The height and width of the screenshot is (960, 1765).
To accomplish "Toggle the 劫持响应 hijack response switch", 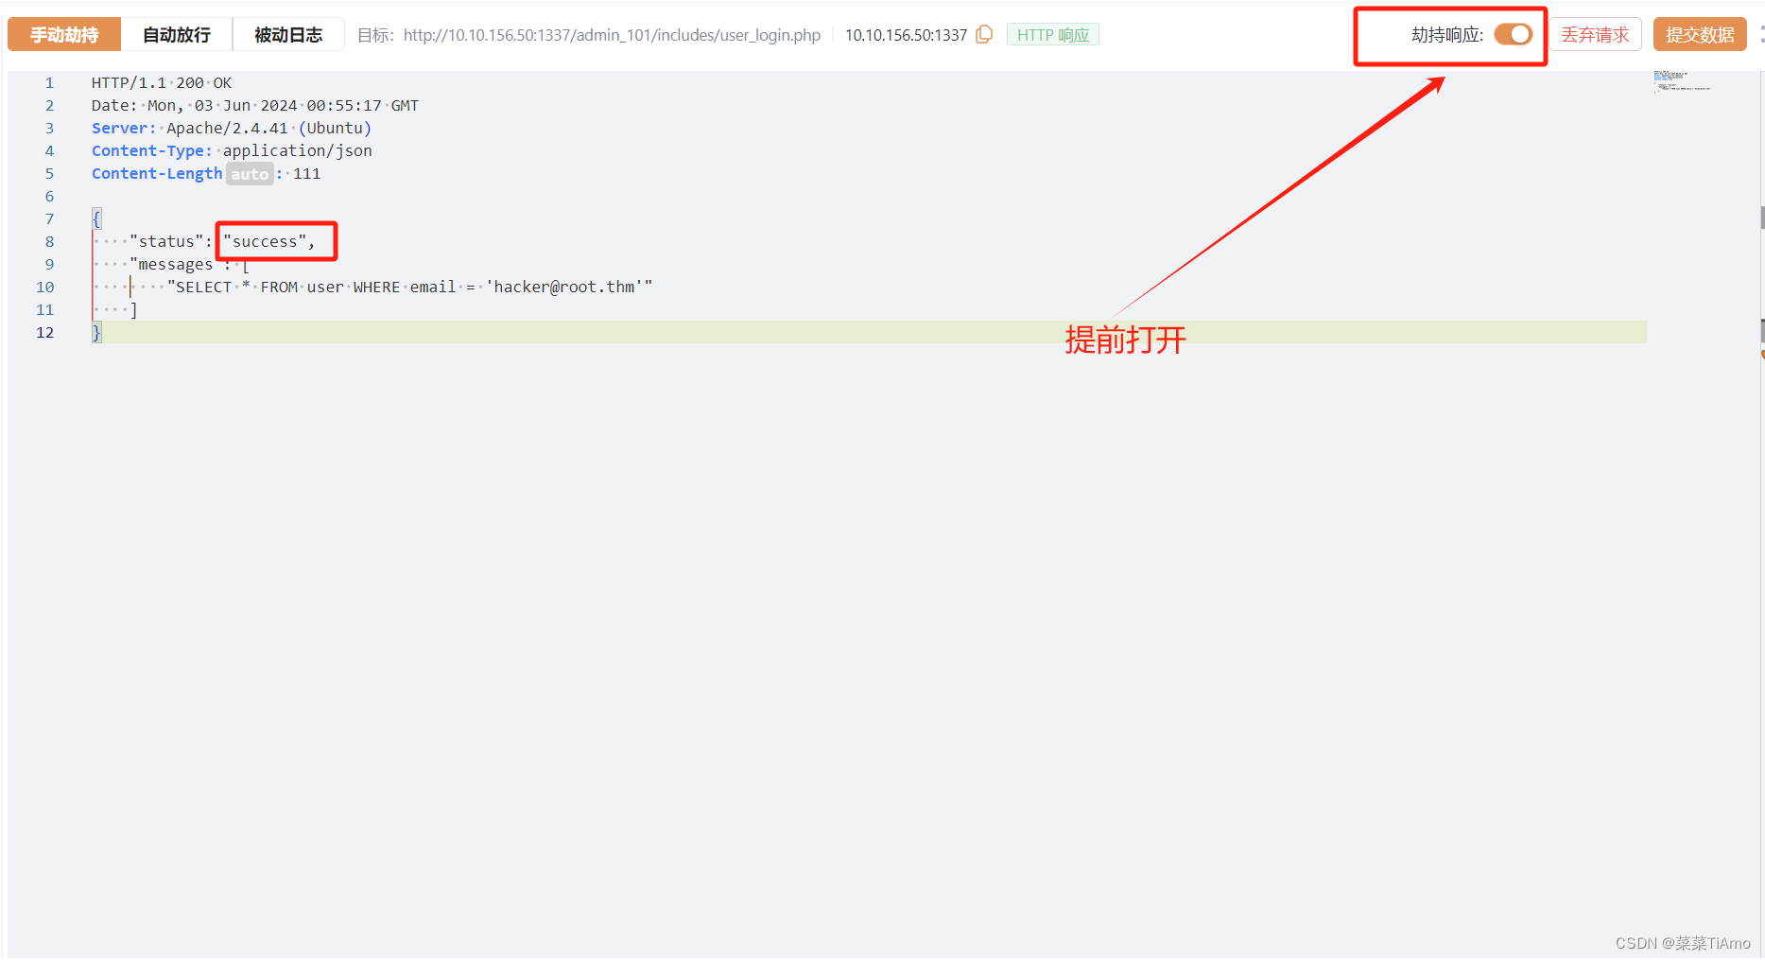I will (x=1513, y=34).
